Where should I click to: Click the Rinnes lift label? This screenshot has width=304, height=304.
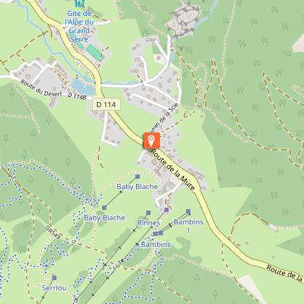click(x=148, y=223)
